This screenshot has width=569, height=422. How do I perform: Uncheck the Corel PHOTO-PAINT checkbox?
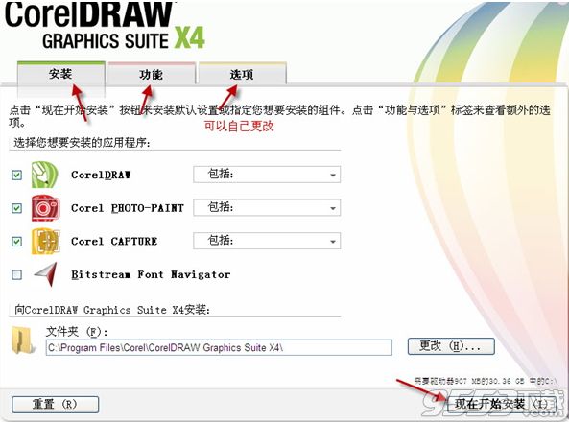(16, 208)
